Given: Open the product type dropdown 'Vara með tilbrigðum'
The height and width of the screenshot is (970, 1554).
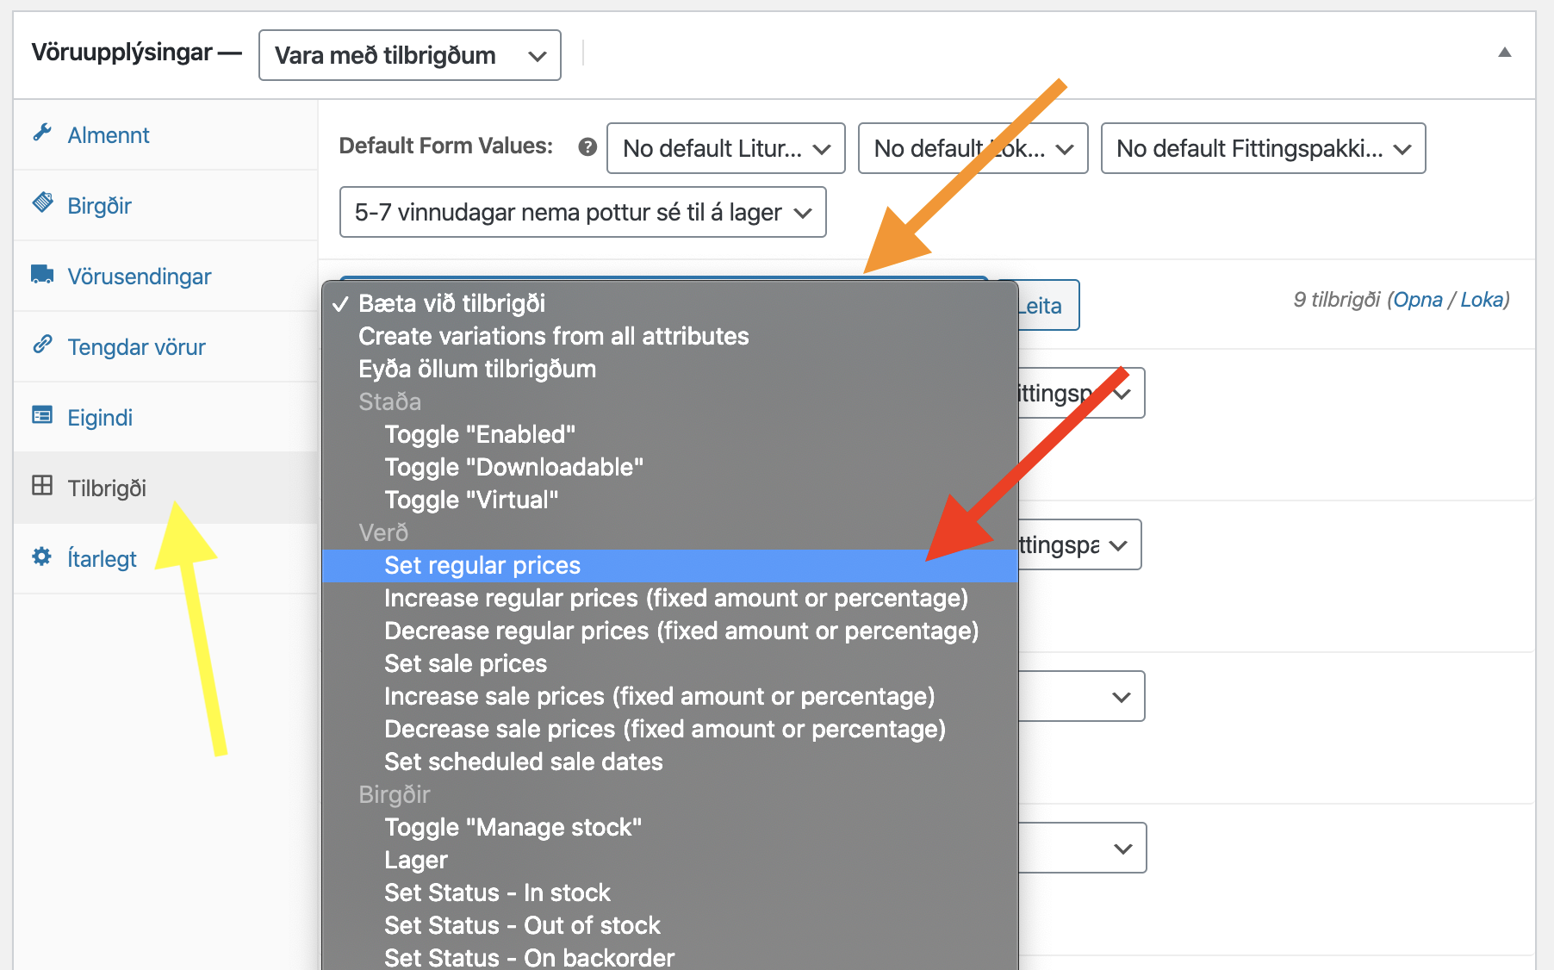Looking at the screenshot, I should (x=410, y=56).
